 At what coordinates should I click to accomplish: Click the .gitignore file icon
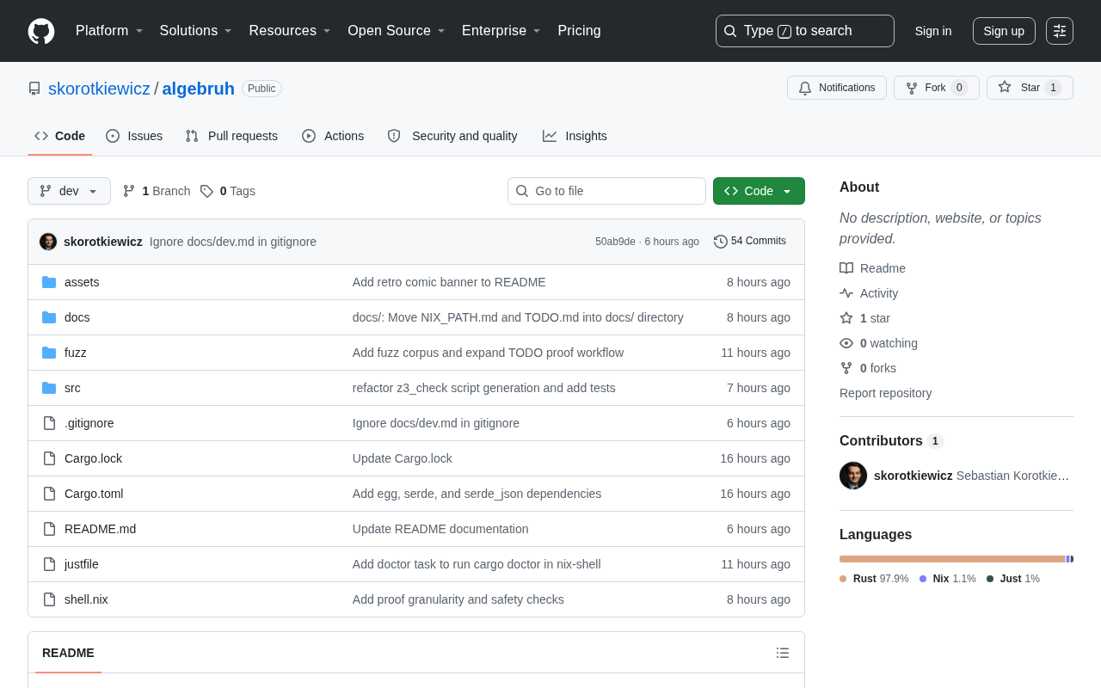coord(49,423)
